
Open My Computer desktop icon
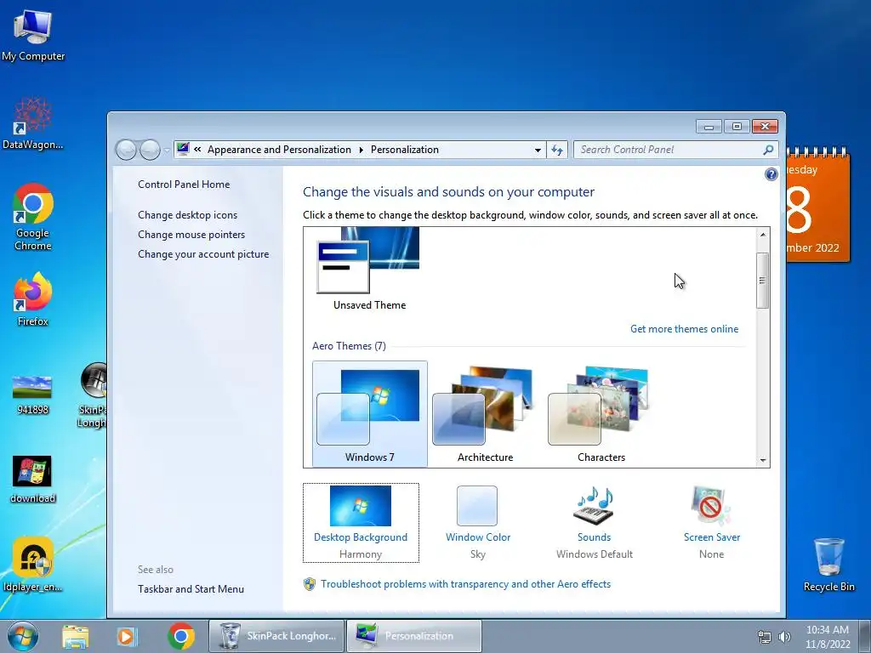[33, 35]
